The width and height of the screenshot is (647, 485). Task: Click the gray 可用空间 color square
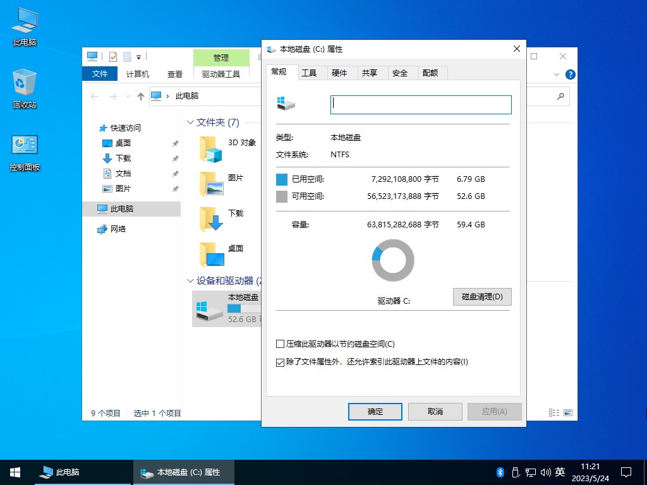(281, 196)
